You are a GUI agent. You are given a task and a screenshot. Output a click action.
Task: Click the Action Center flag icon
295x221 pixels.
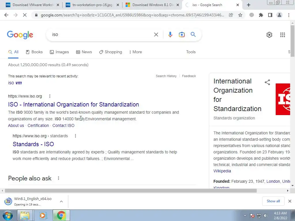point(252,216)
